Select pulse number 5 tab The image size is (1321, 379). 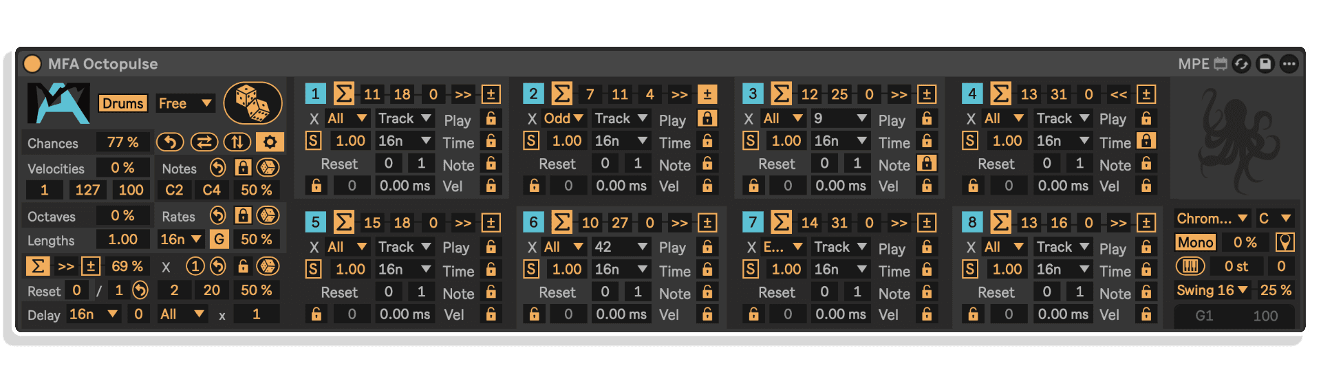click(315, 222)
